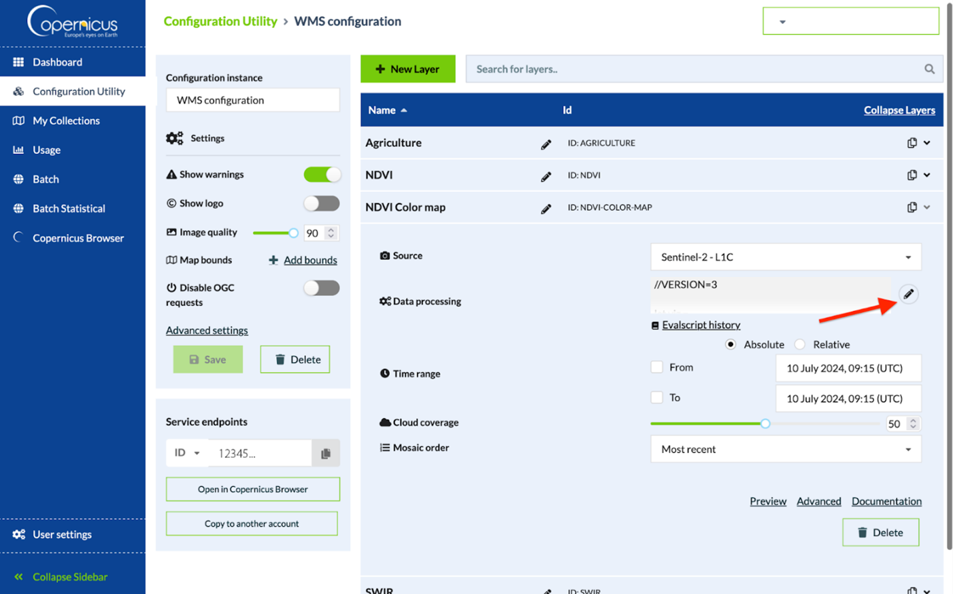Open the Source dropdown showing Sentinel-2 - L1C
The image size is (953, 594).
pyautogui.click(x=785, y=257)
